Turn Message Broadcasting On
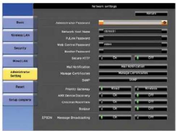This screenshot has height=131, width=176. coord(115,117)
